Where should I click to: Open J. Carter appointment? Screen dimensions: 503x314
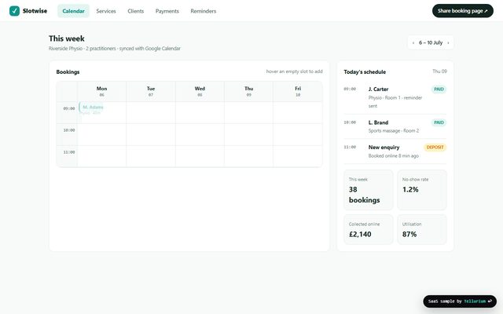pos(395,97)
